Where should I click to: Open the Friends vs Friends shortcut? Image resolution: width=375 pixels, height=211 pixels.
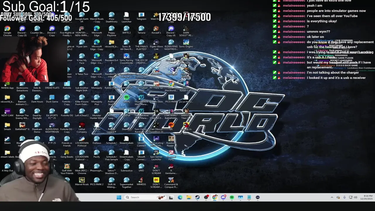(67, 141)
